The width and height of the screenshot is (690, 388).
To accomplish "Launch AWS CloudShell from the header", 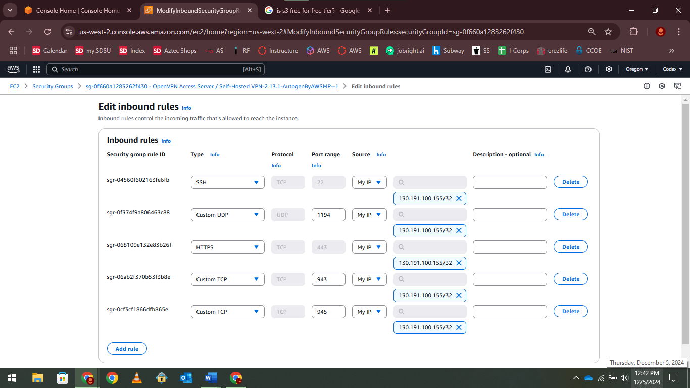I will pyautogui.click(x=548, y=69).
